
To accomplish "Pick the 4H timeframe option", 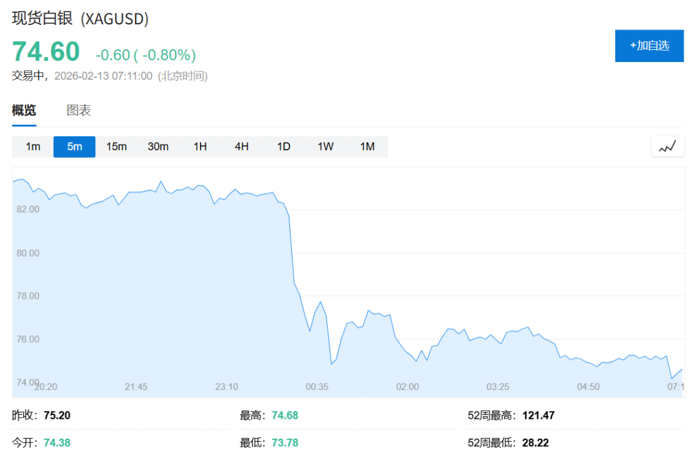I will point(241,146).
